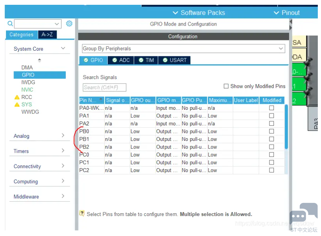Image resolution: width=321 pixels, height=236 pixels.
Task: Select SYS in System Core list
Action: (27, 105)
